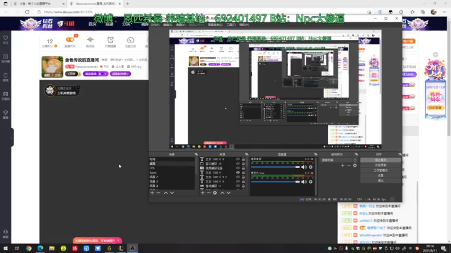Open Chrome from the taskbar
Image resolution: width=451 pixels, height=253 pixels.
pos(29,248)
